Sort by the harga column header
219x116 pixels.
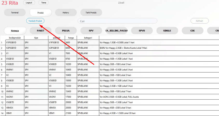[71, 38]
